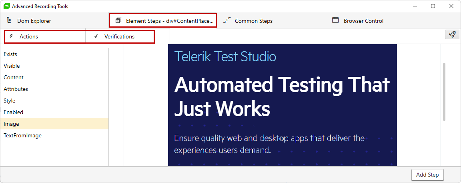Image resolution: width=461 pixels, height=183 pixels.
Task: Click the Telerik Test Studio preview image
Action: (x=283, y=105)
